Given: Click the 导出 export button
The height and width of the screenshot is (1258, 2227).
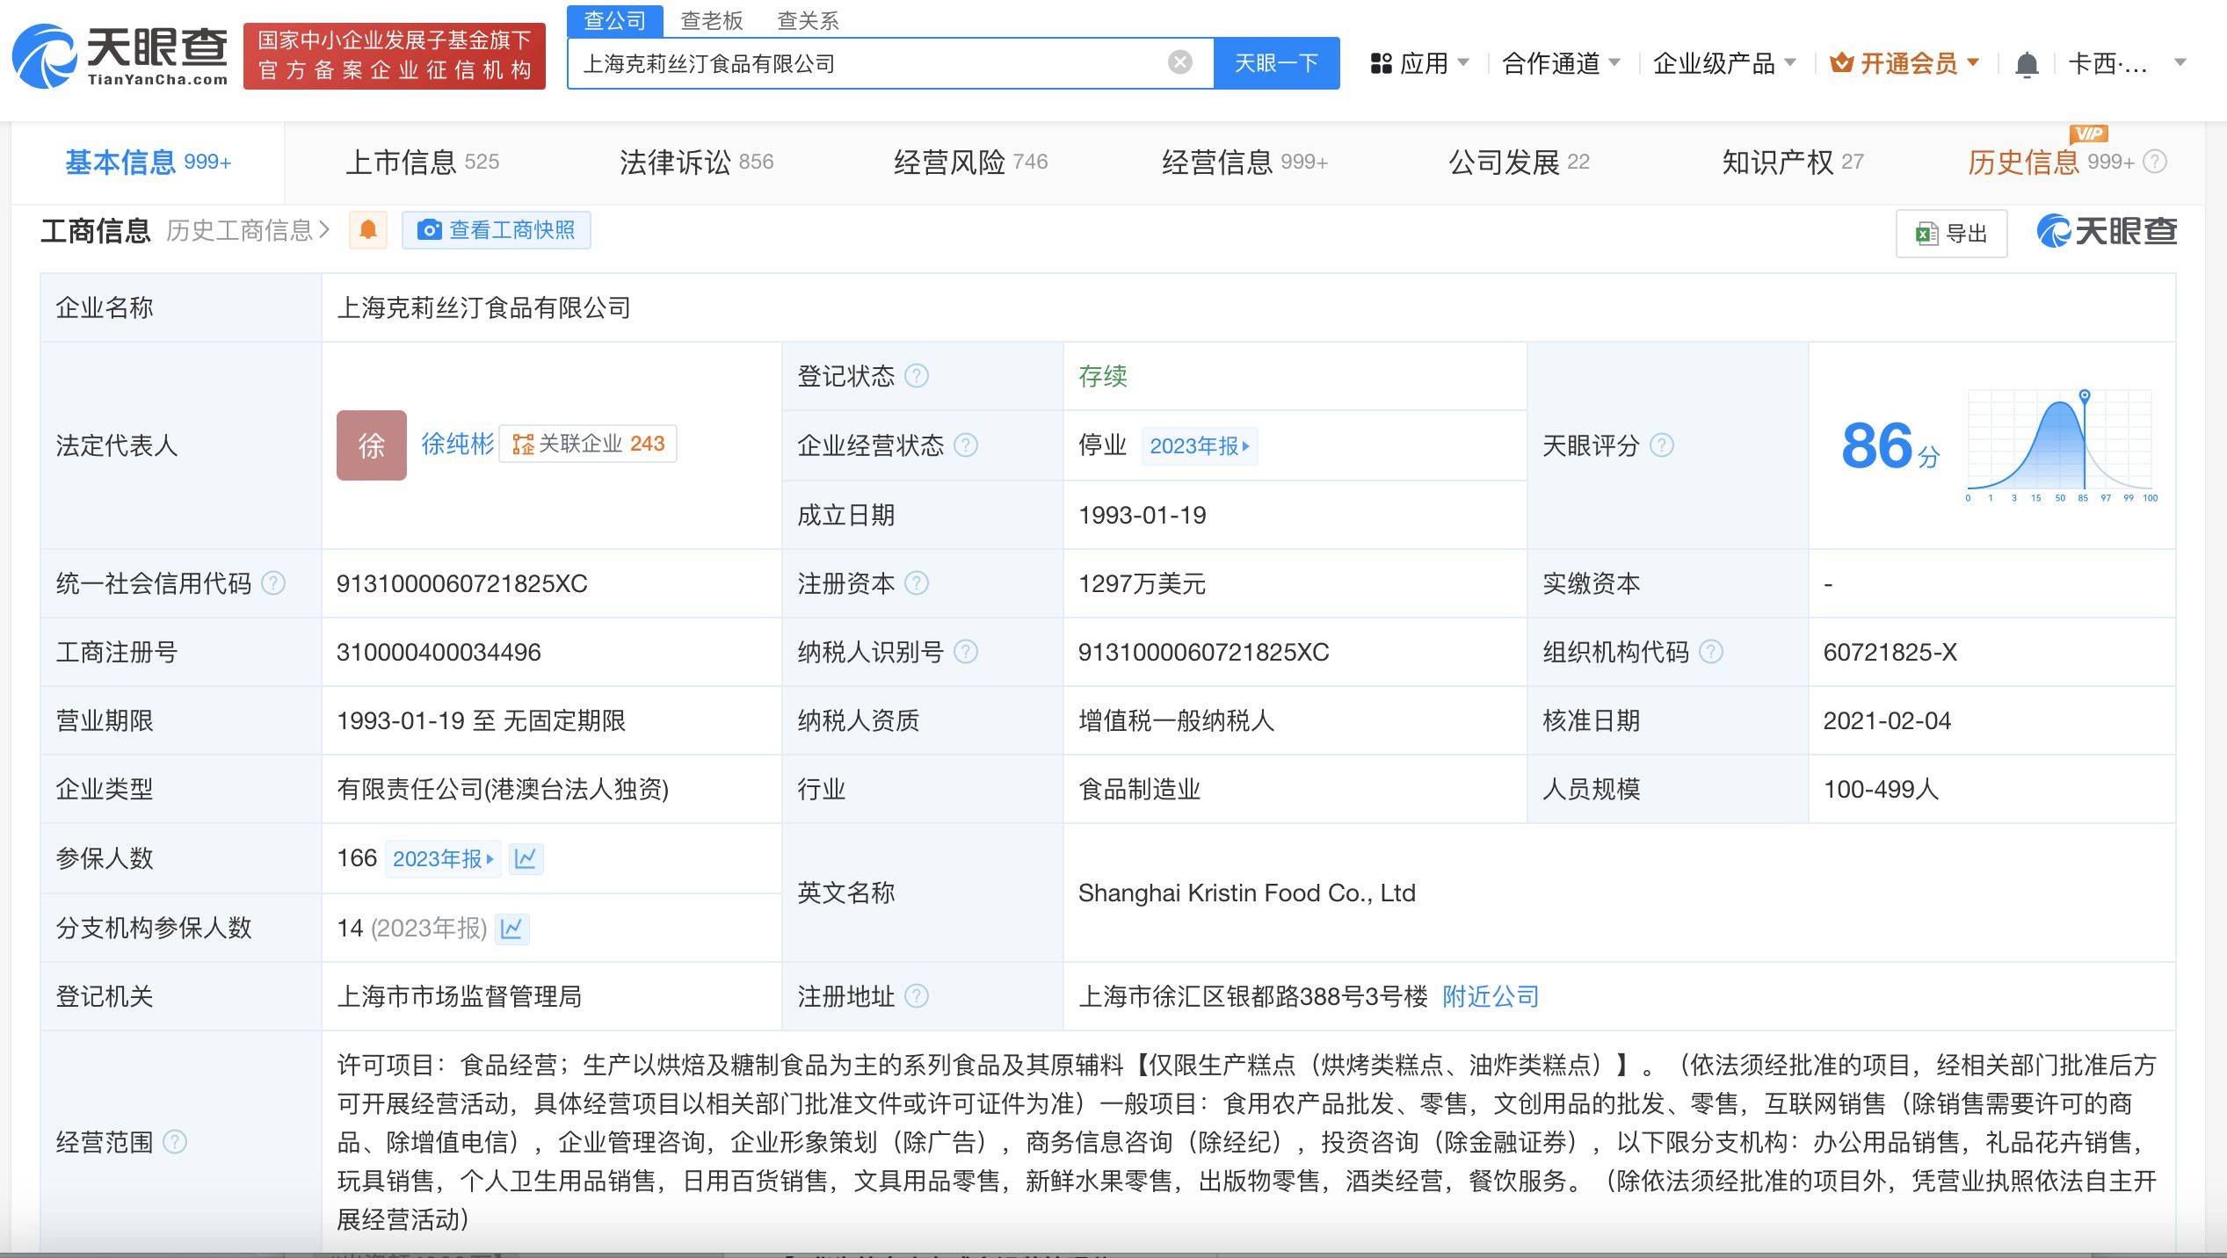Looking at the screenshot, I should 1951,234.
